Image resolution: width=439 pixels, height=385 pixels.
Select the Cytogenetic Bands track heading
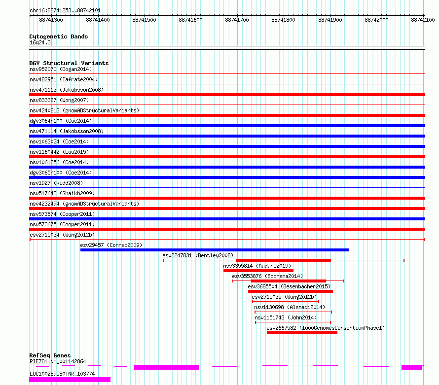coord(59,36)
